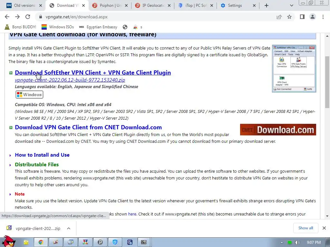330x247 pixels.
Task: Click the Windows badge button
Action: point(29,95)
